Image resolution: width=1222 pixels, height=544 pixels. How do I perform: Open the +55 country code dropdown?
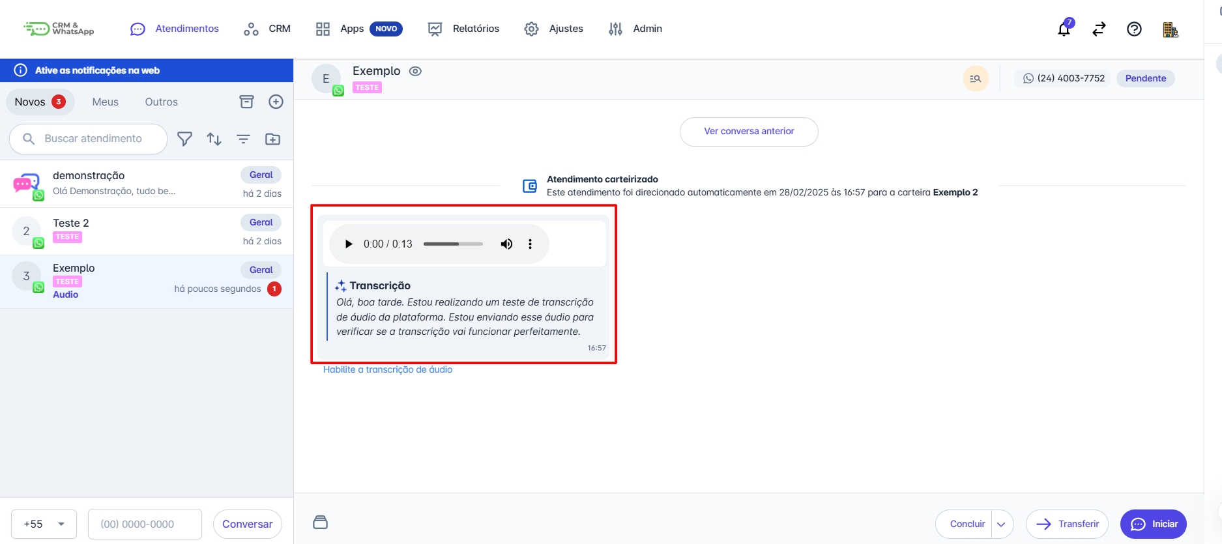[x=44, y=524]
